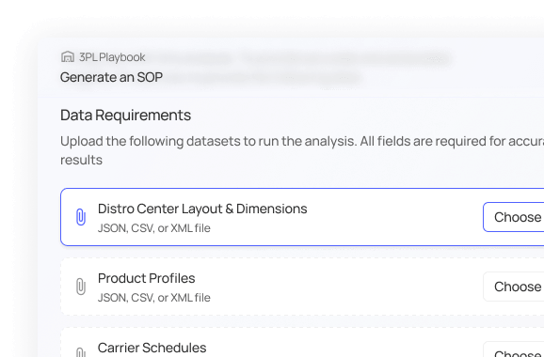Click the Generate an SOP heading
544x357 pixels.
[x=111, y=77]
